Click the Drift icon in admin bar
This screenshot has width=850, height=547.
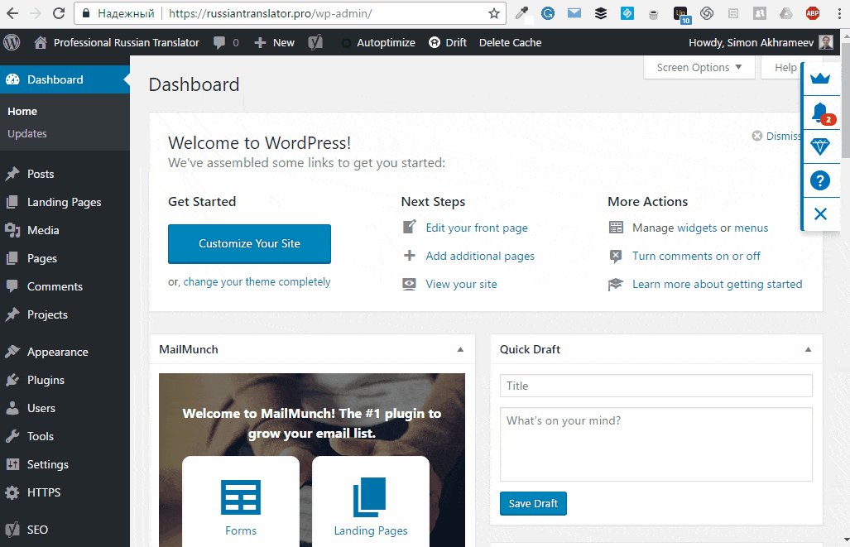[x=435, y=42]
